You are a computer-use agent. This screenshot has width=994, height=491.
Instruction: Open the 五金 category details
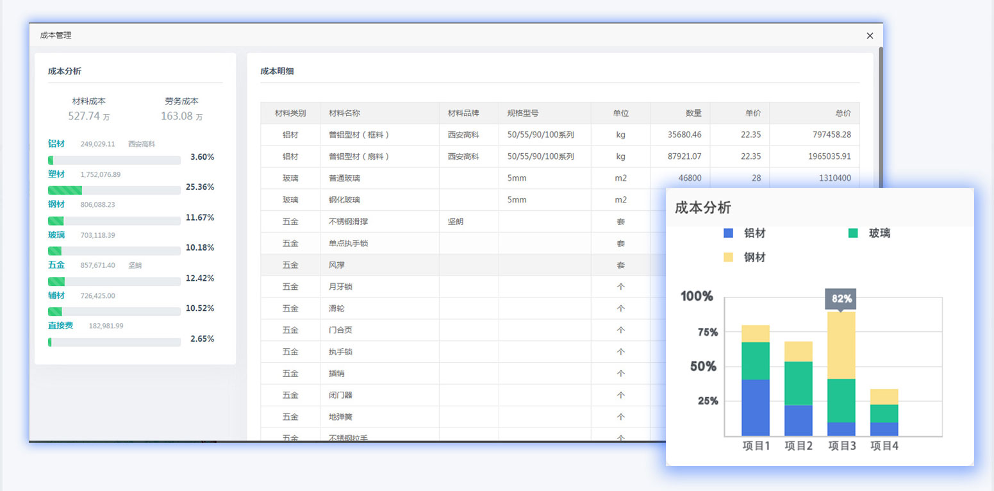tap(55, 265)
